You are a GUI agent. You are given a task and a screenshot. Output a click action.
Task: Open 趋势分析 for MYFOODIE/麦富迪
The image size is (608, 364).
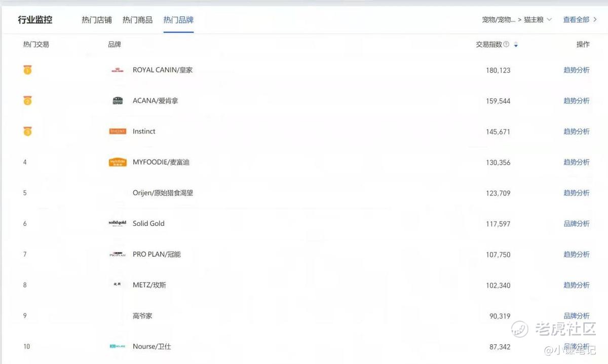[x=577, y=163]
